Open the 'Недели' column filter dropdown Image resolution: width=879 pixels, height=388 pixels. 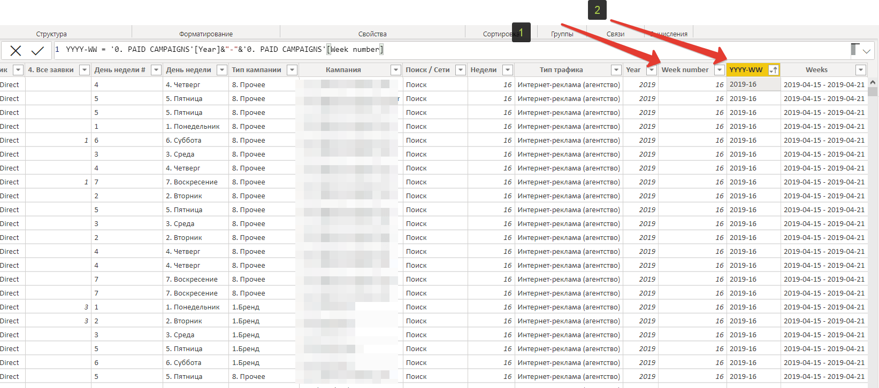[508, 70]
